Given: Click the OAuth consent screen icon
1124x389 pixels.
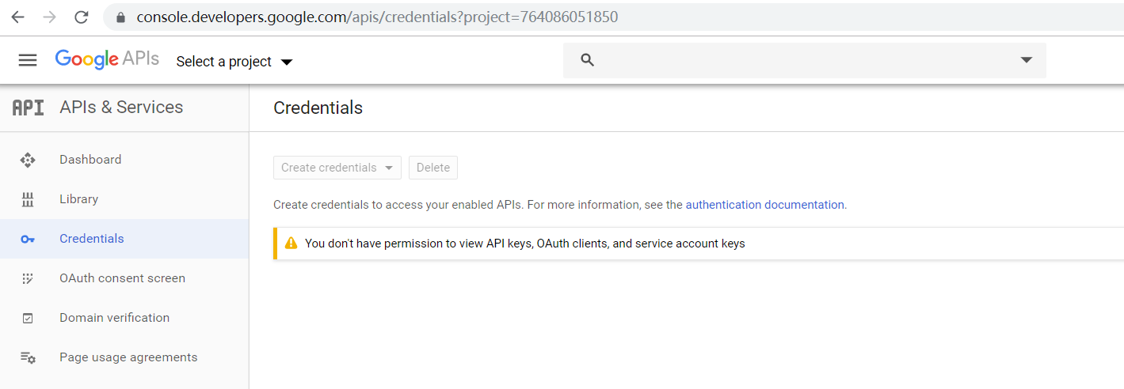Looking at the screenshot, I should click(28, 278).
